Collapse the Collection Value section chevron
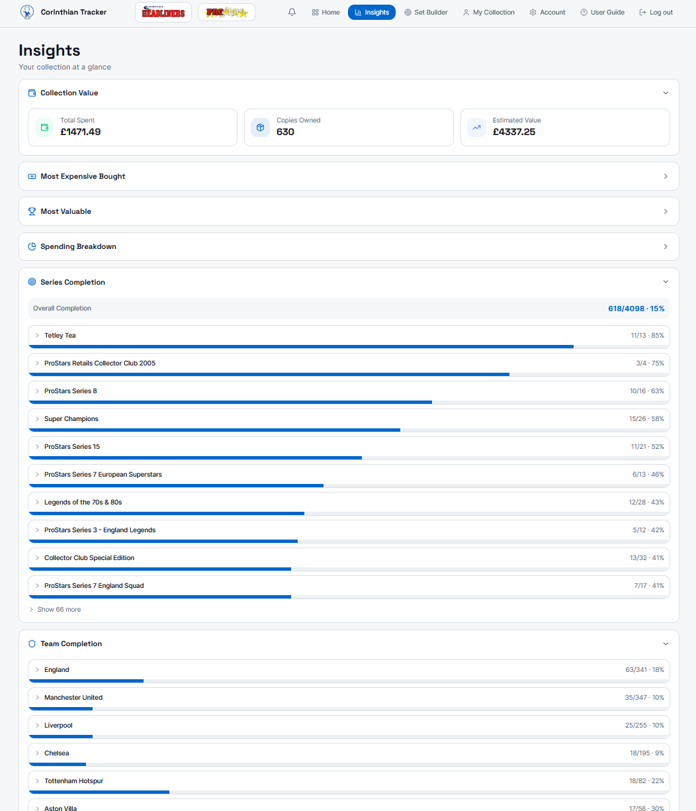 coord(666,93)
